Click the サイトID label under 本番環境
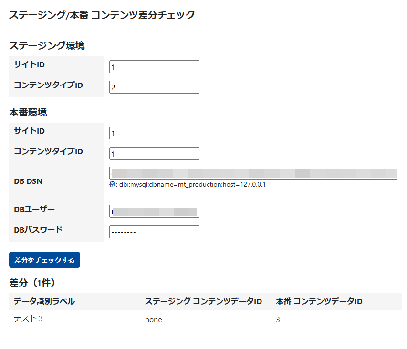Viewport: 407px width, 349px height. pos(30,131)
